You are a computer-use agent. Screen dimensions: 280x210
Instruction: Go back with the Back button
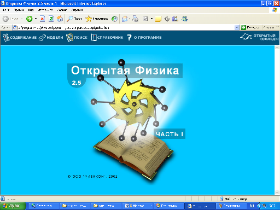coord(10,19)
